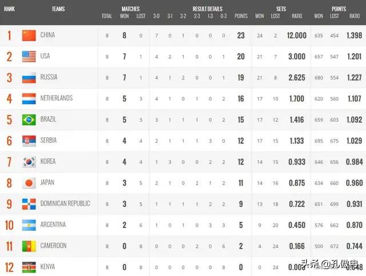Click the RESULT DETAILS POINTS column header

(x=241, y=16)
